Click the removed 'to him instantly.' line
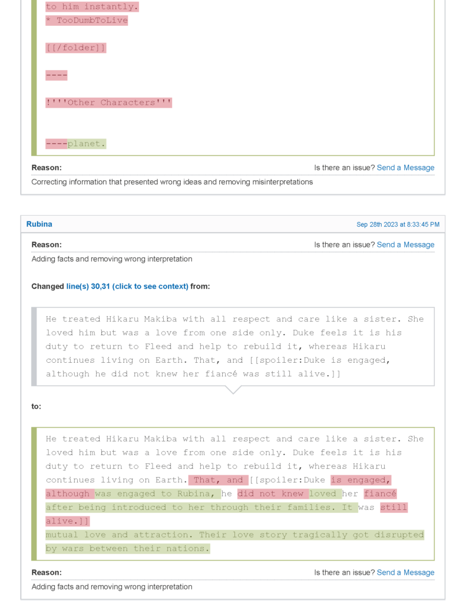The image size is (466, 603). click(92, 7)
